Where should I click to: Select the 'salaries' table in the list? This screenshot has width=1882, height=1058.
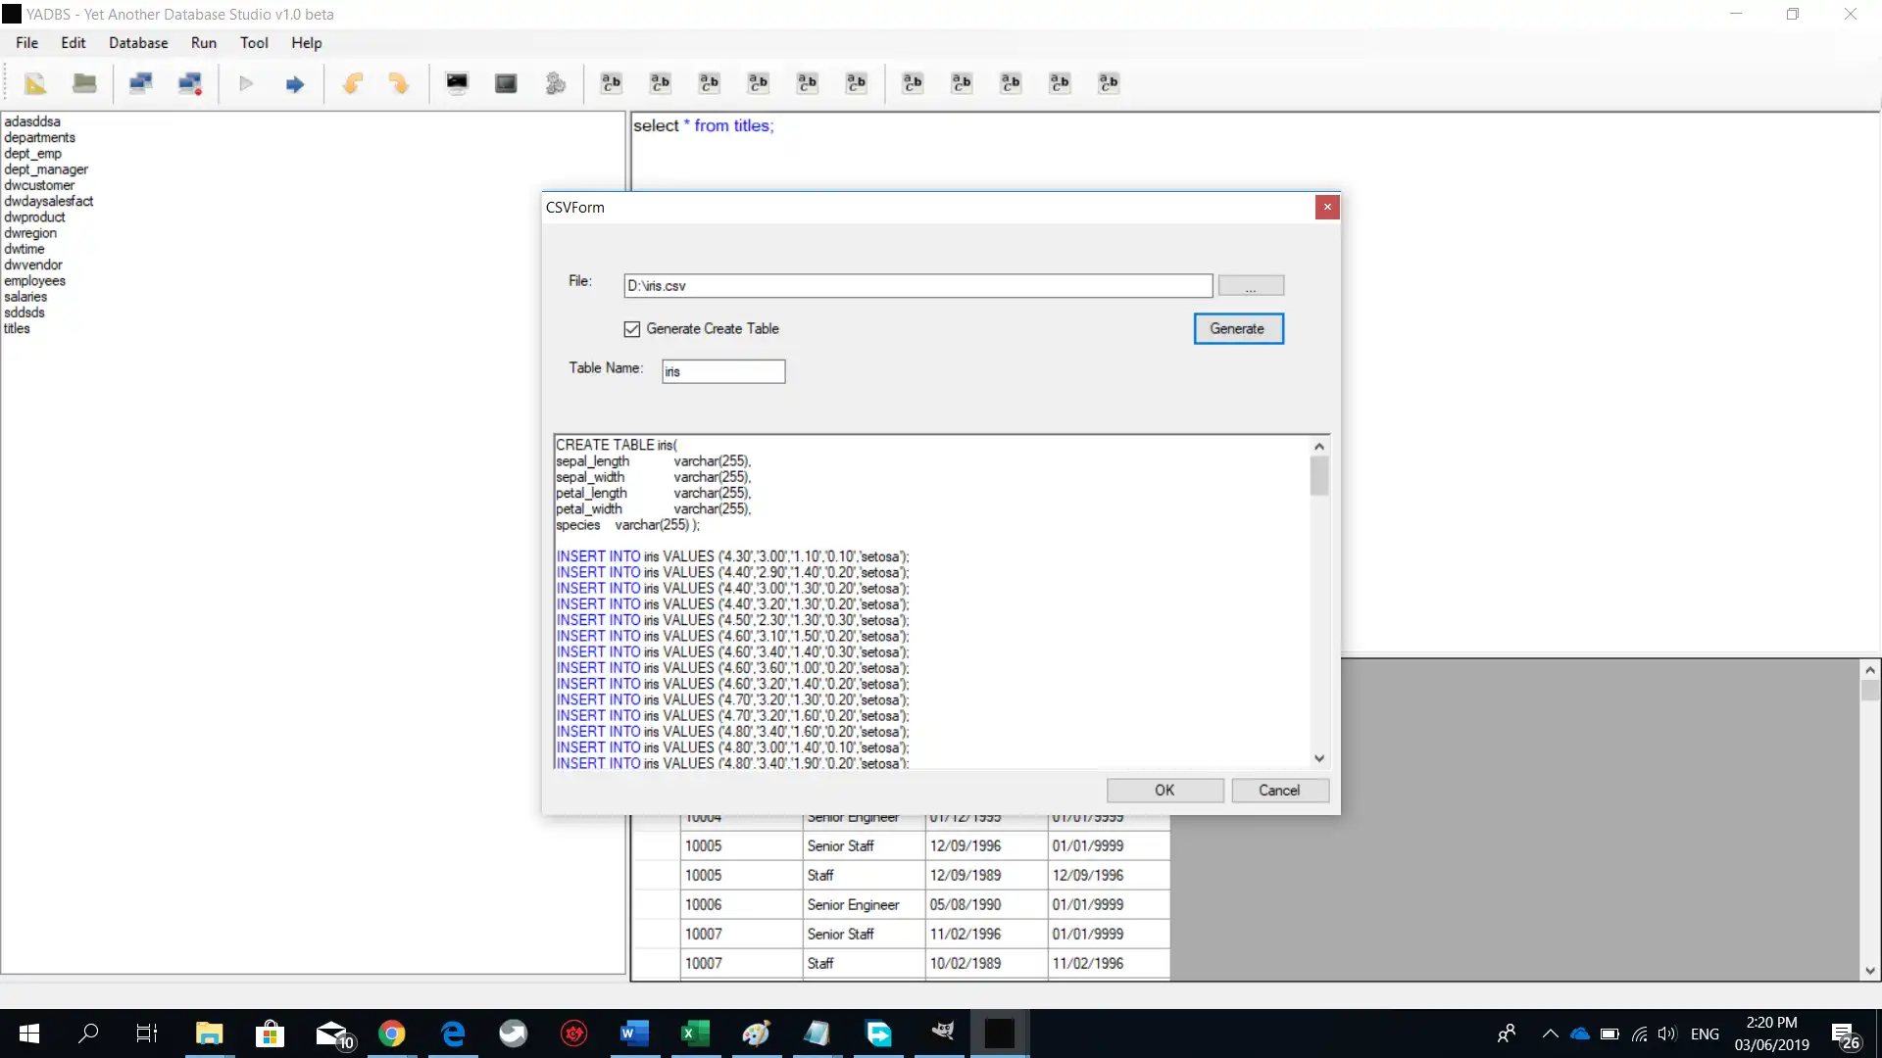[x=25, y=297]
